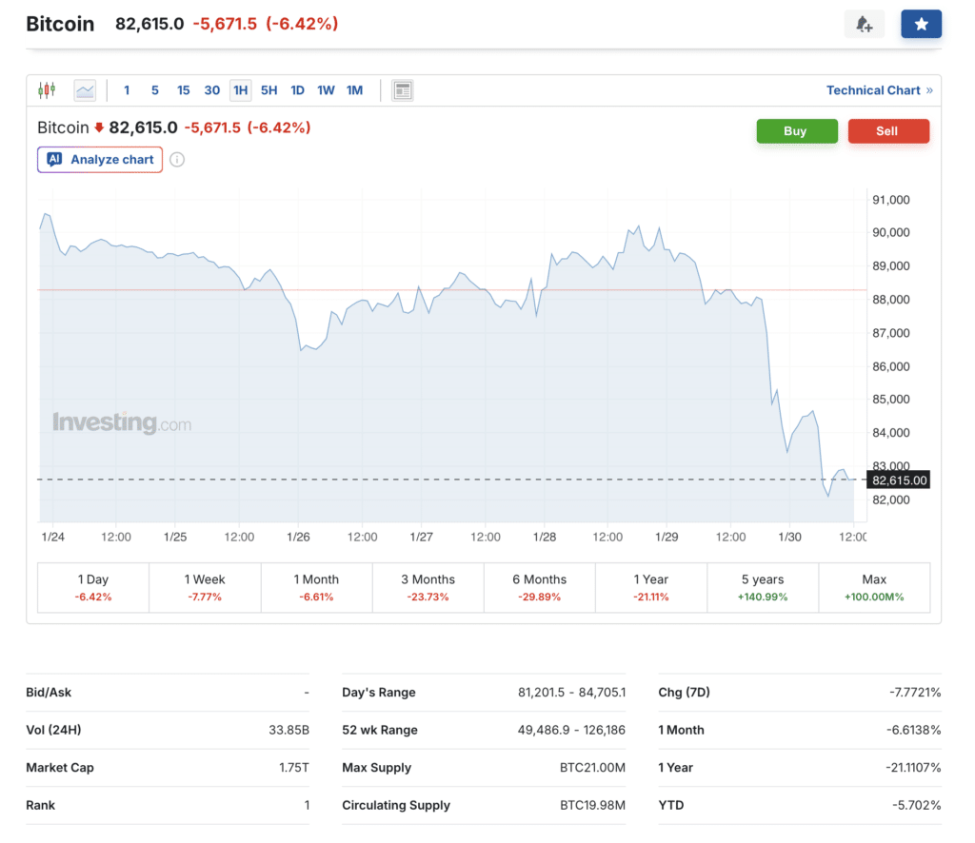Select the 1M timeframe

[x=354, y=89]
